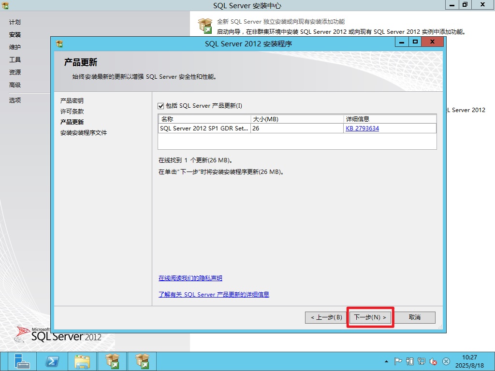Click the power icon in system tray
Screen dimensions: 495x371
coord(410,361)
